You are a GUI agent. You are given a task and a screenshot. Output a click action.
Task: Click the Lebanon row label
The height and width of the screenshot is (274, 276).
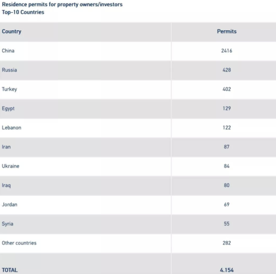click(12, 128)
